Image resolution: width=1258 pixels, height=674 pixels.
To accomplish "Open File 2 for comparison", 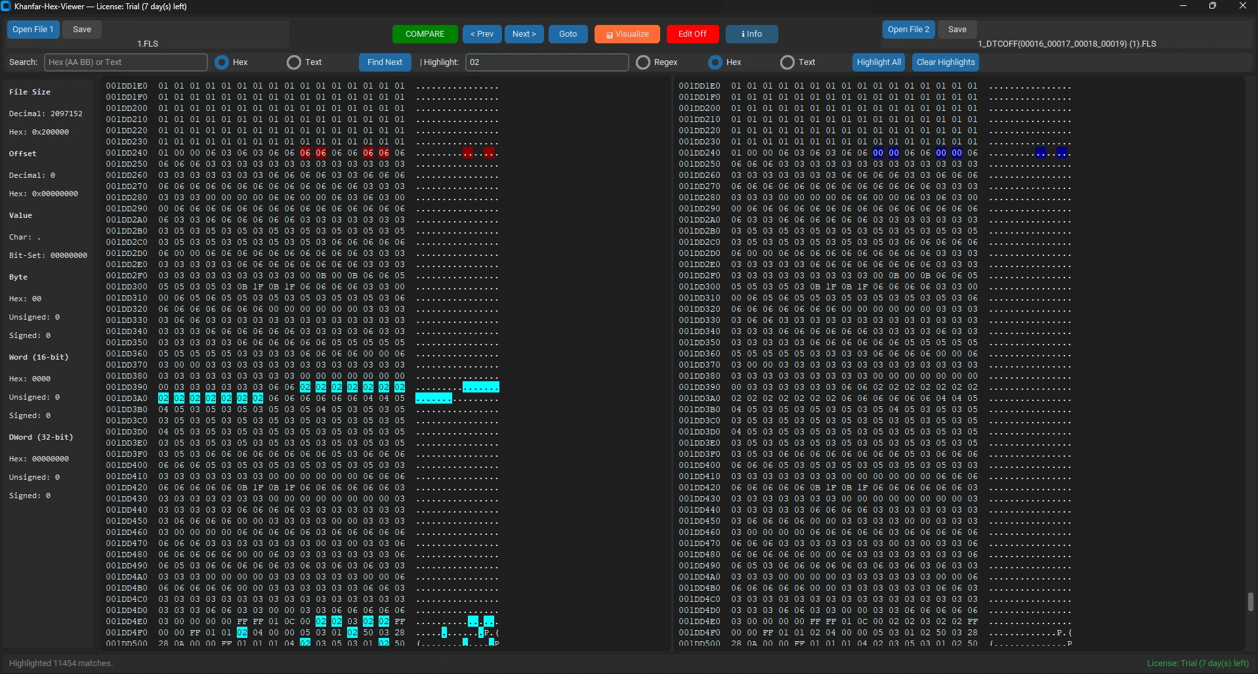I will coord(908,29).
